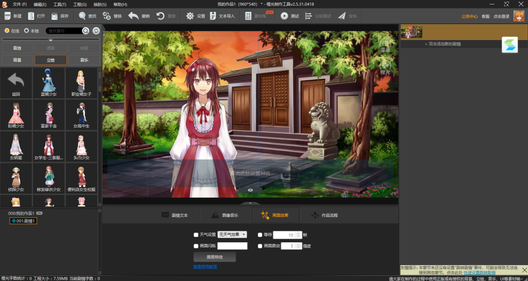Click the 简易特效 button
Viewport: 528px width, 281px height.
coord(215,257)
